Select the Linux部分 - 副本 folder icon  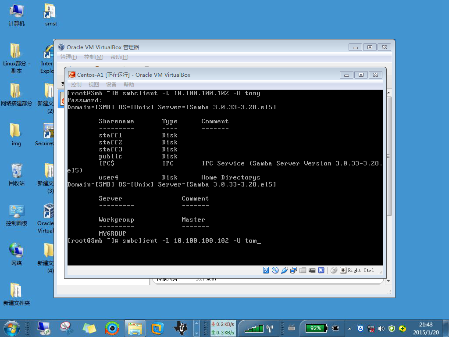pos(16,58)
